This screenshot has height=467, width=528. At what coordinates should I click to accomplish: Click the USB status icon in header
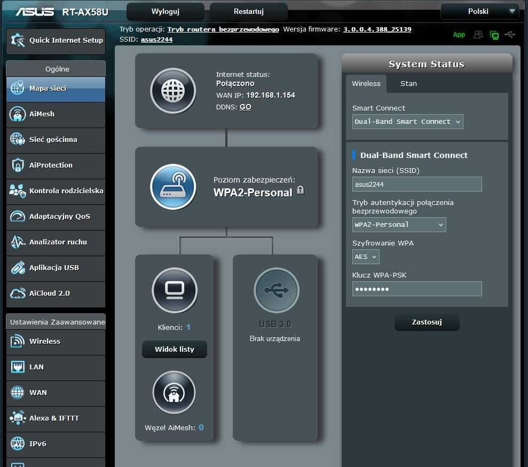click(510, 34)
